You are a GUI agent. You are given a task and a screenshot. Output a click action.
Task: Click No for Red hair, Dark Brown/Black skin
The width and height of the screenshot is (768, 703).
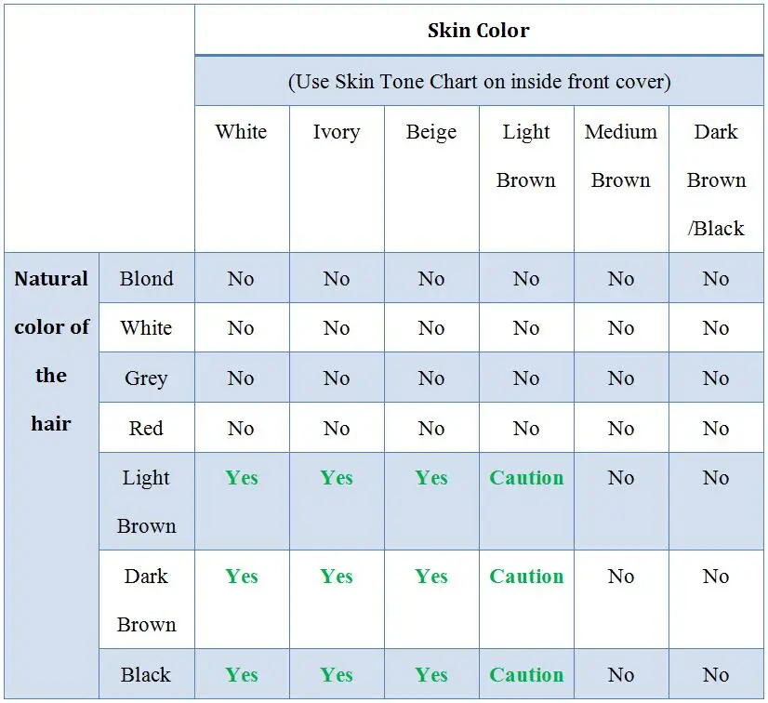tap(716, 429)
